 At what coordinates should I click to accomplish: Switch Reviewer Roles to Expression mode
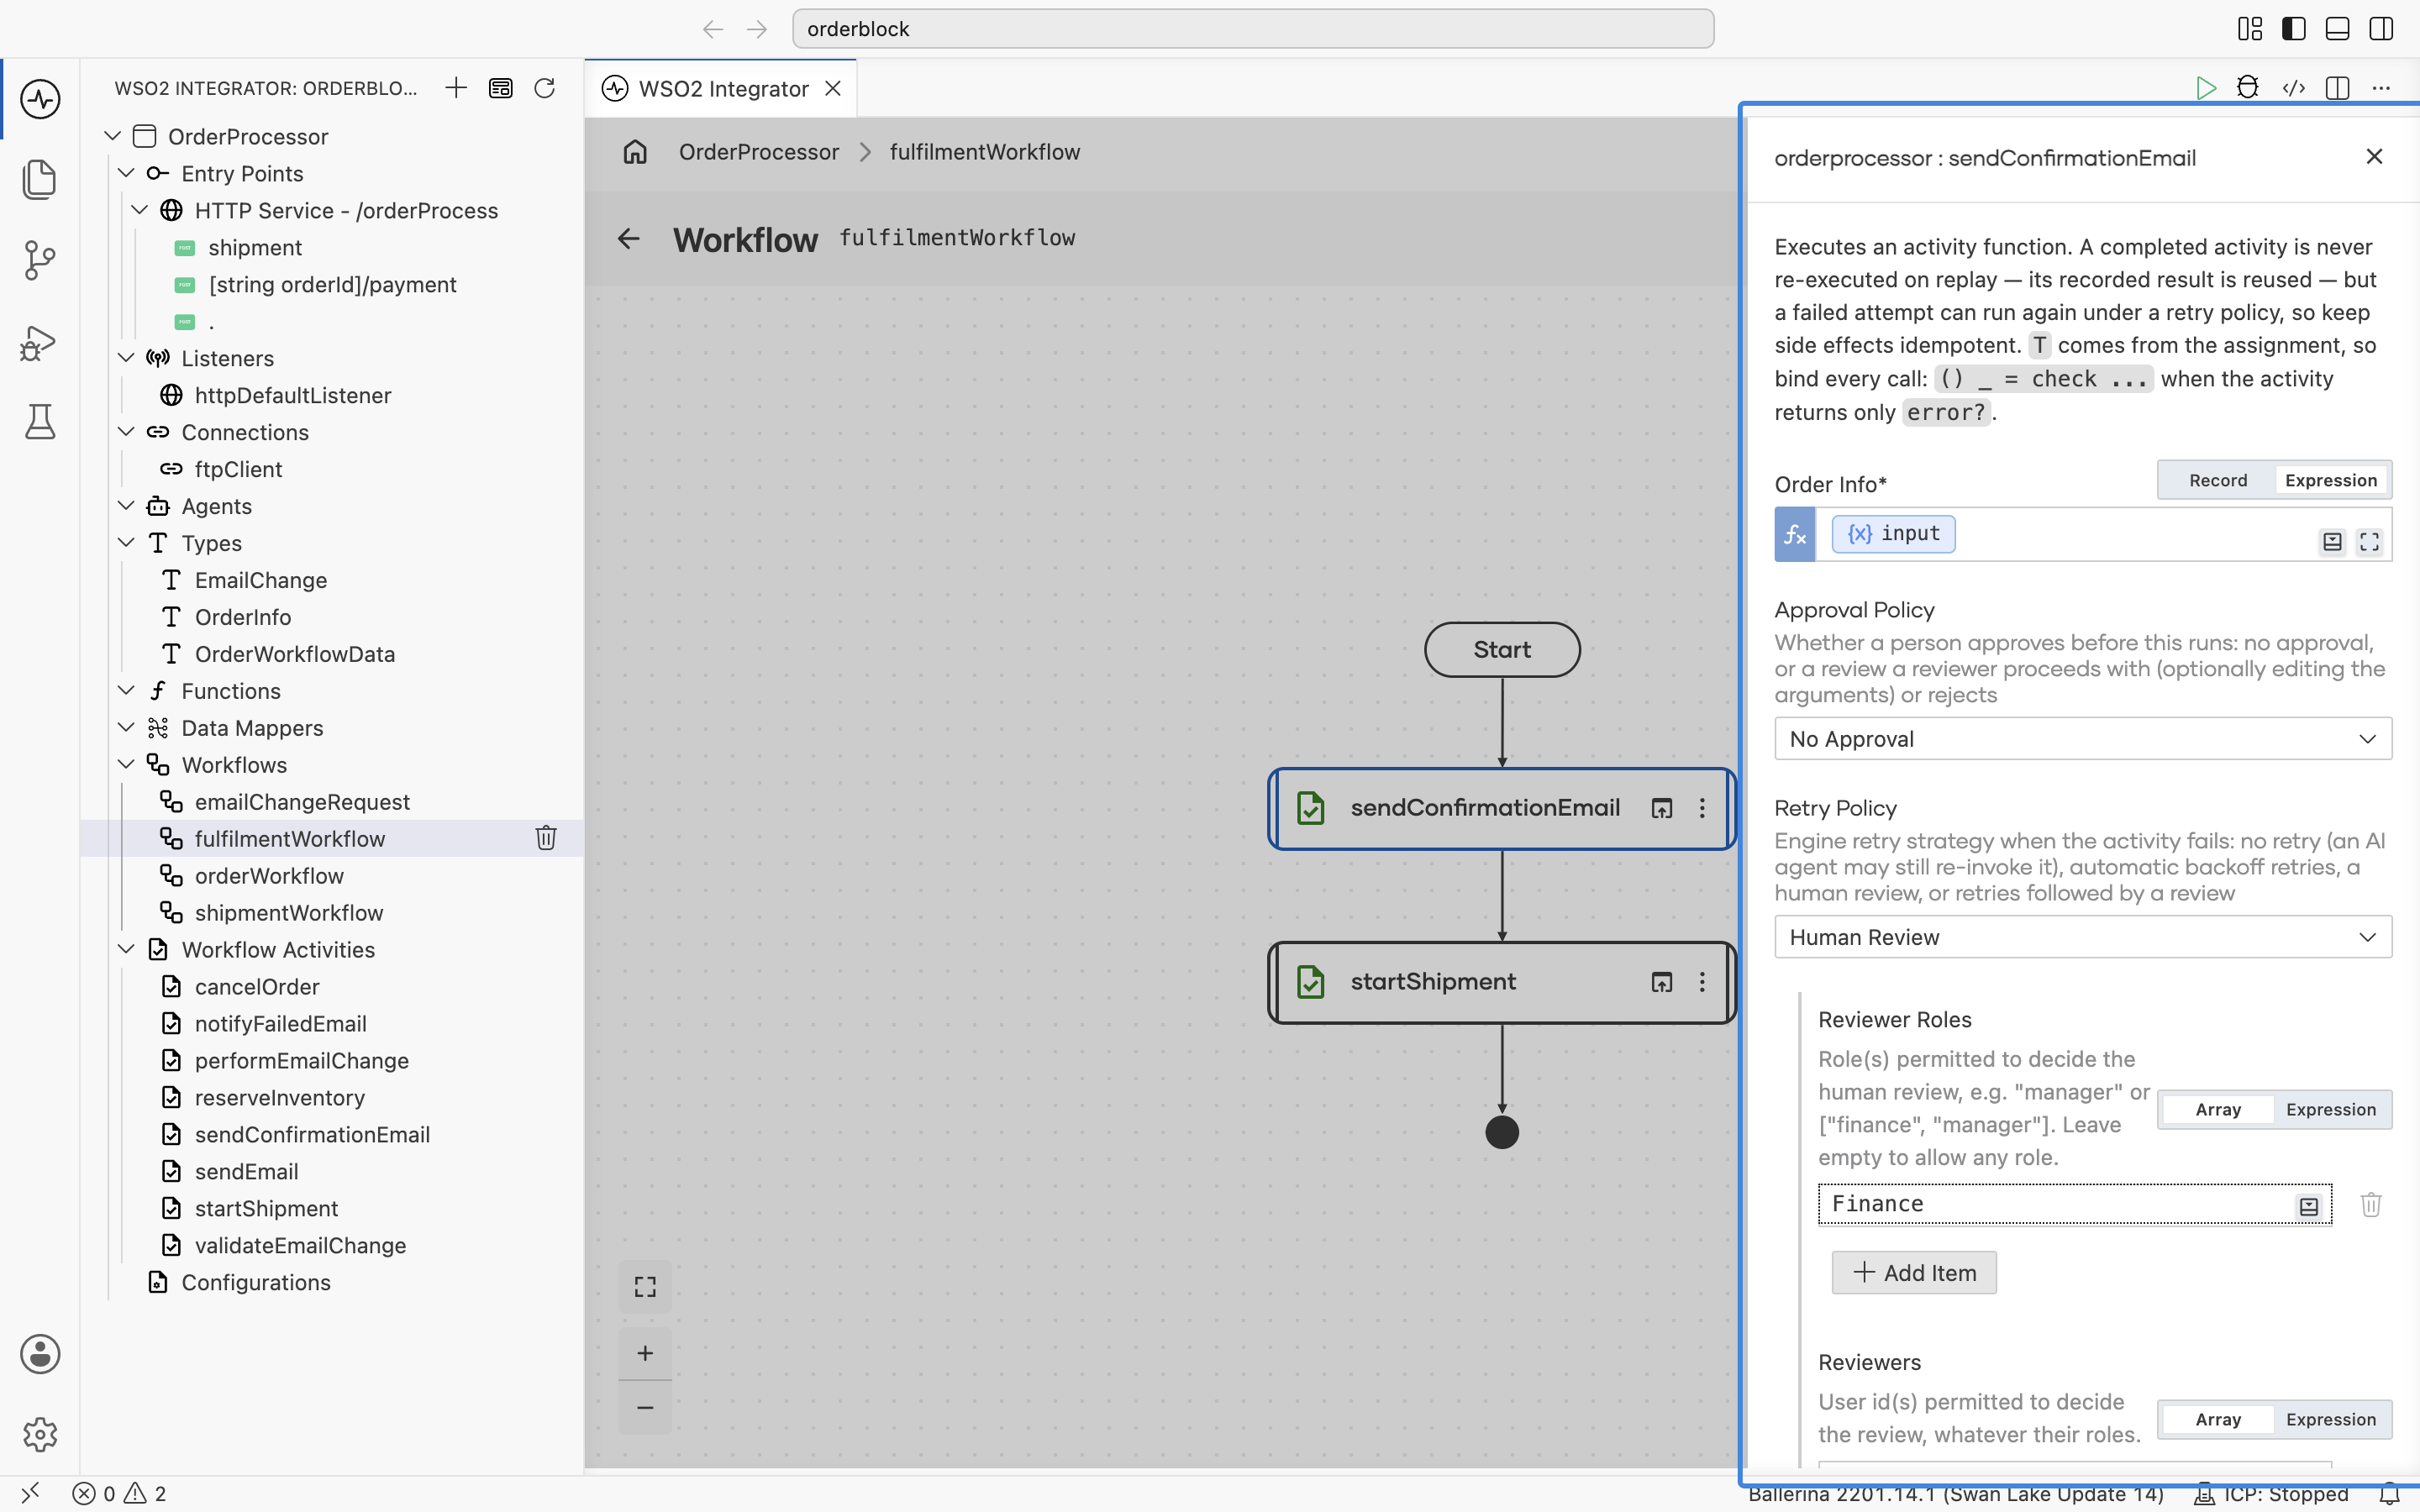pyautogui.click(x=2330, y=1109)
